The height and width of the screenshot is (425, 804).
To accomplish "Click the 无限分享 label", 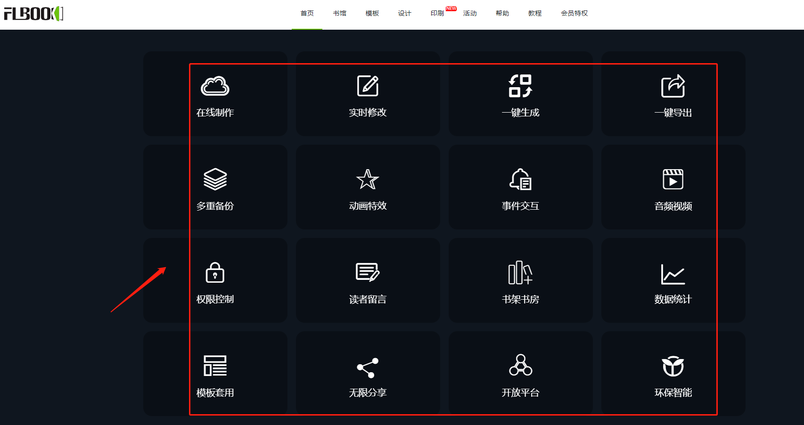I will click(368, 392).
